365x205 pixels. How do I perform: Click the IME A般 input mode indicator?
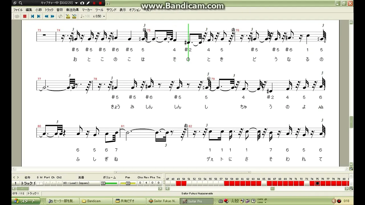coord(235,201)
